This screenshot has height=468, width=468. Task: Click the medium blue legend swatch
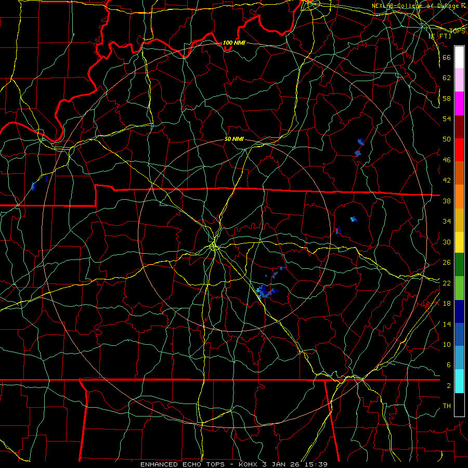tap(459, 334)
